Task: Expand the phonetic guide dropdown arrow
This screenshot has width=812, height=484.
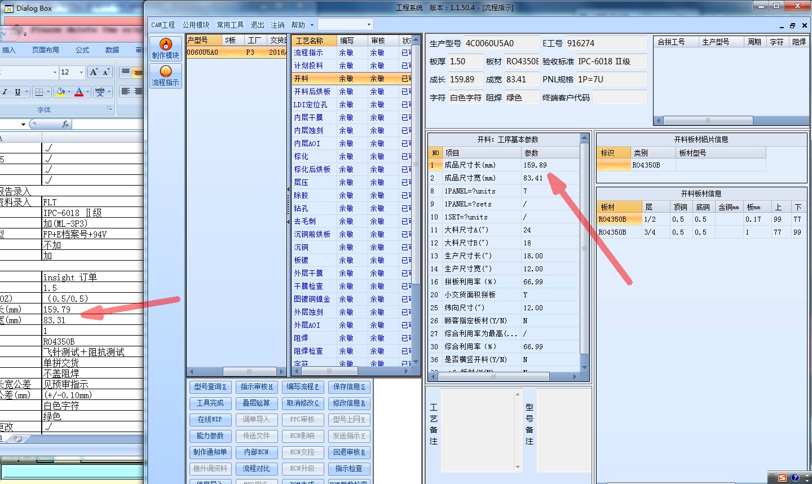Action: (109, 91)
